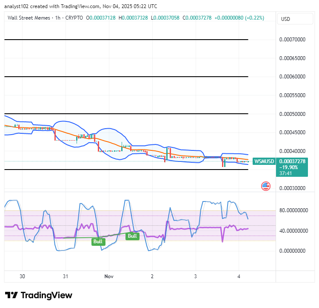Click the 0.00055000 price axis label
Viewport: 319px width, 308px height.
click(292, 95)
